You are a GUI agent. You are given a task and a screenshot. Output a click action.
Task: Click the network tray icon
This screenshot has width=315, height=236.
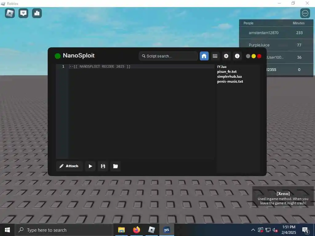pyautogui.click(x=268, y=230)
